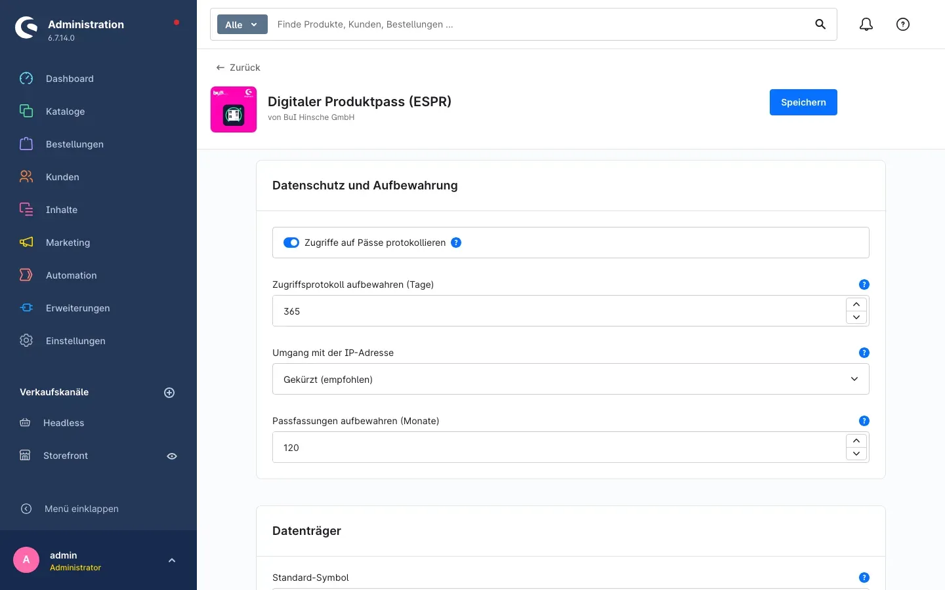The image size is (945, 590).
Task: Show help for Standard-Symbol
Action: (x=864, y=578)
